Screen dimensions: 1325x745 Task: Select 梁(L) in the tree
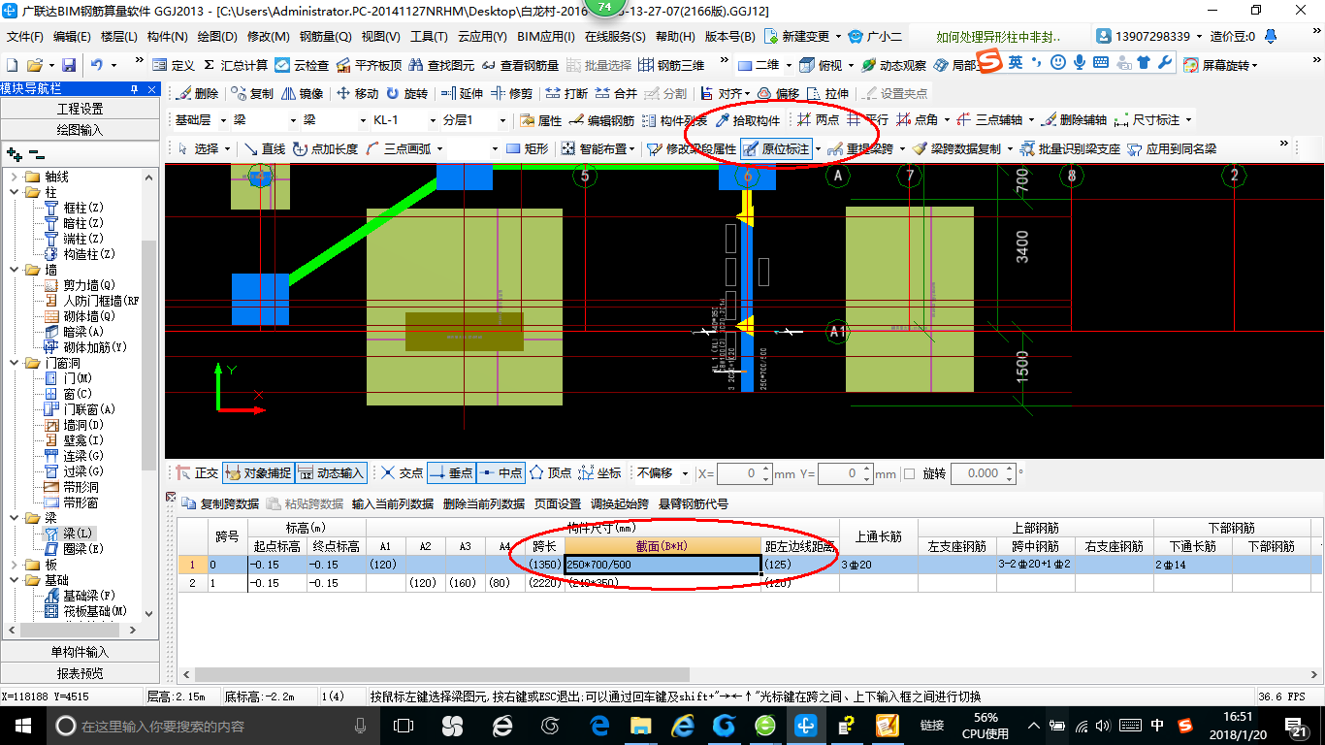click(x=70, y=534)
